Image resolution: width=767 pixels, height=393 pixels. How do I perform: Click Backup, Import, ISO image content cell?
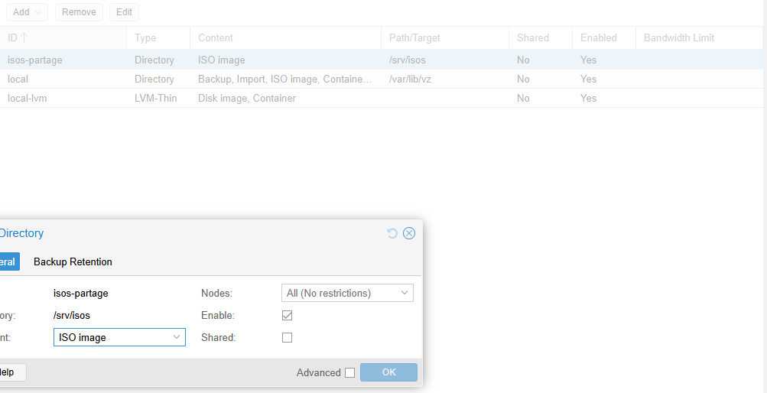pyautogui.click(x=284, y=80)
